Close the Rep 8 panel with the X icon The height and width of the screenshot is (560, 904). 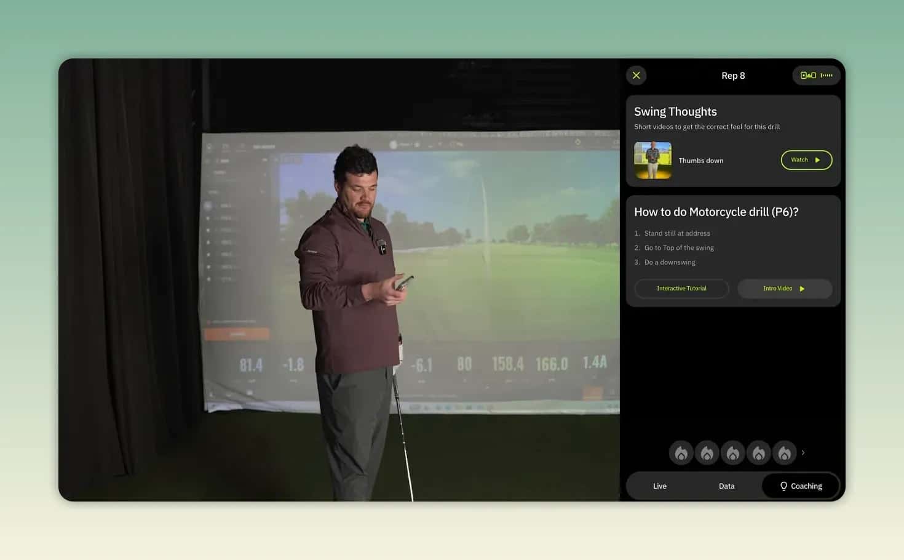[636, 75]
